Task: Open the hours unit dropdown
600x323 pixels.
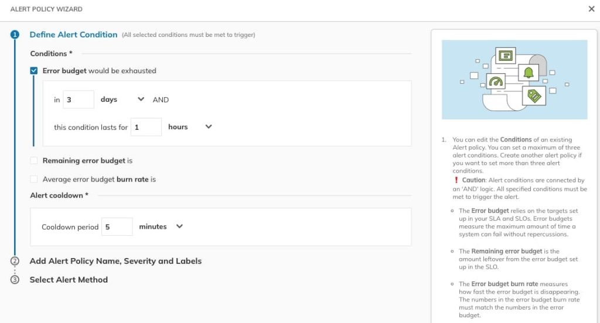Action: pyautogui.click(x=208, y=127)
